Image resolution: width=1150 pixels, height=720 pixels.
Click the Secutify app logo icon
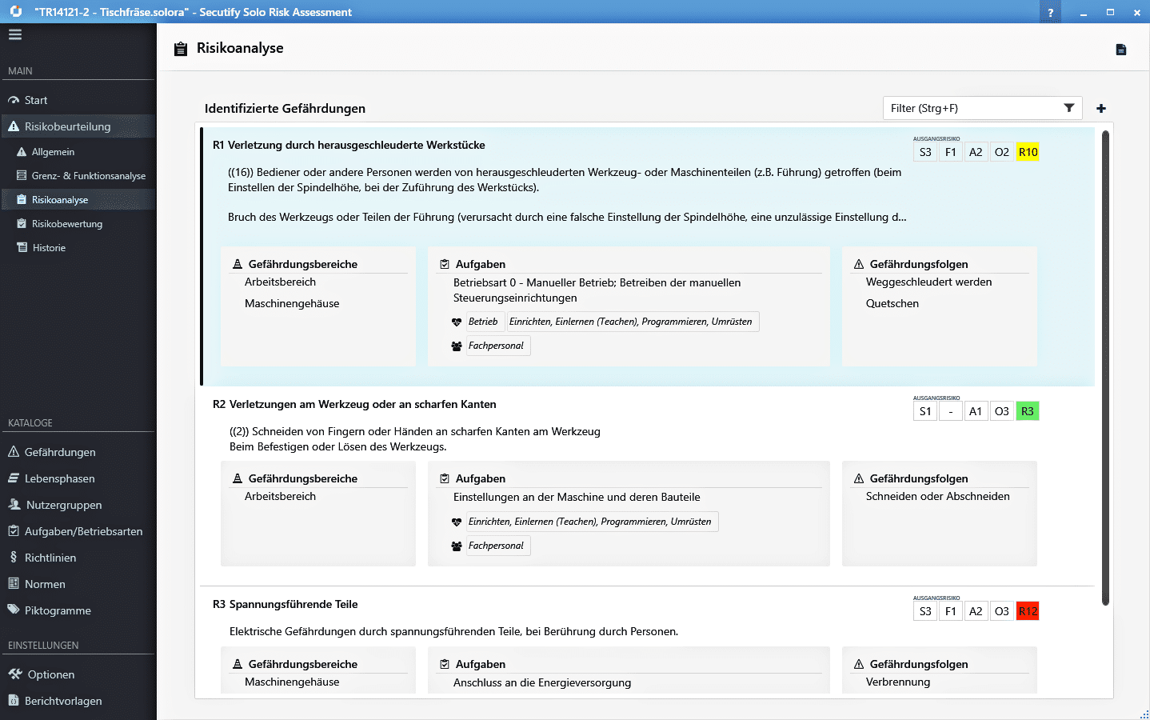click(15, 12)
